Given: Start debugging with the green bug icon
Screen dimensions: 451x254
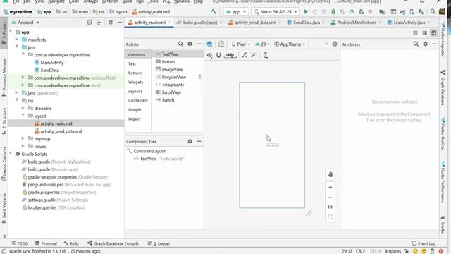Looking at the screenshot, I should pos(333,12).
